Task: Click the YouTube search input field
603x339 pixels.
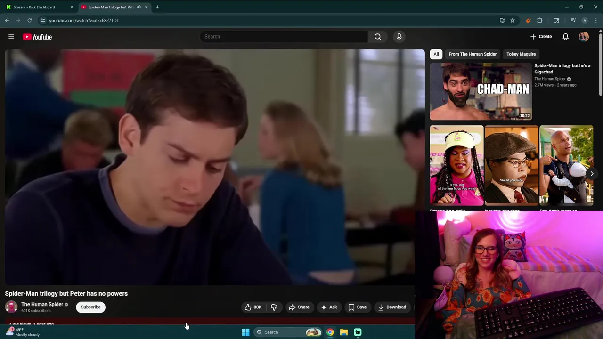Action: point(284,37)
